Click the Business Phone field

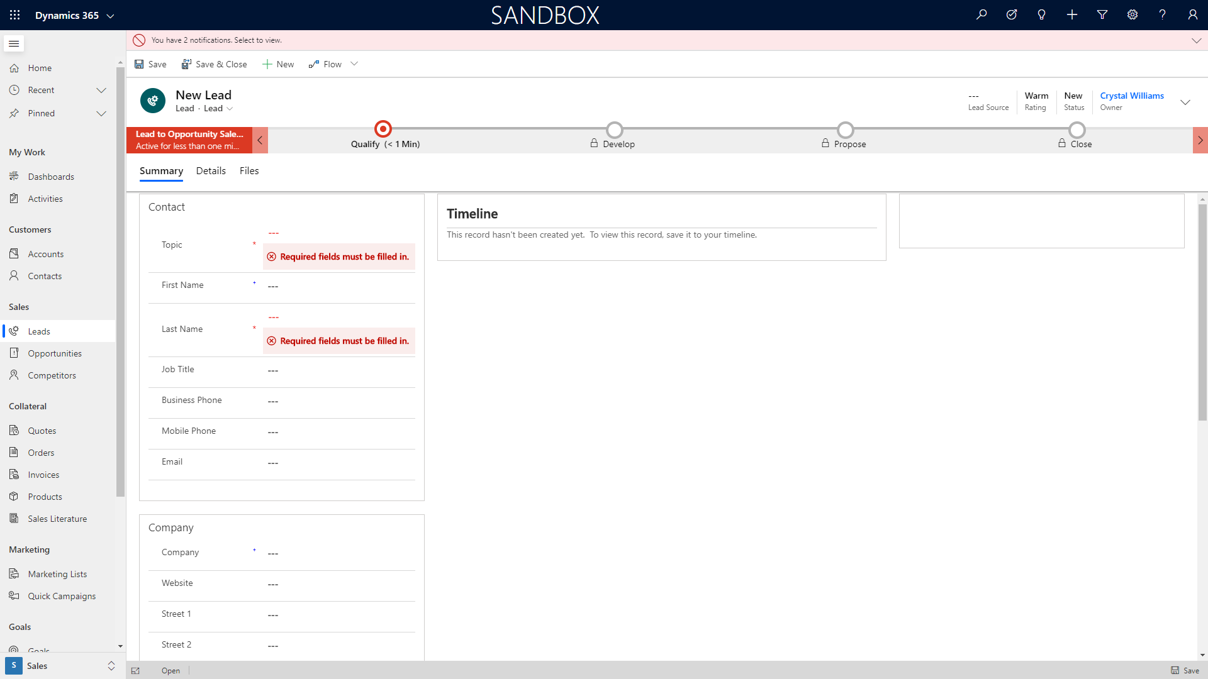(x=338, y=402)
